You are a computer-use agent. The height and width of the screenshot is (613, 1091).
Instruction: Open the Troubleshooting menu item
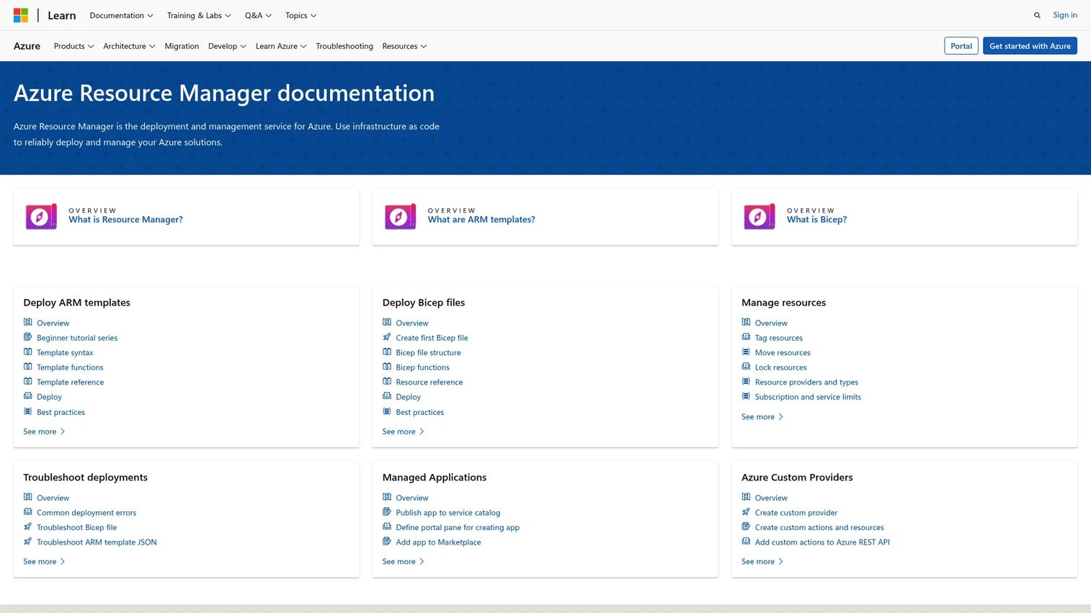(344, 46)
